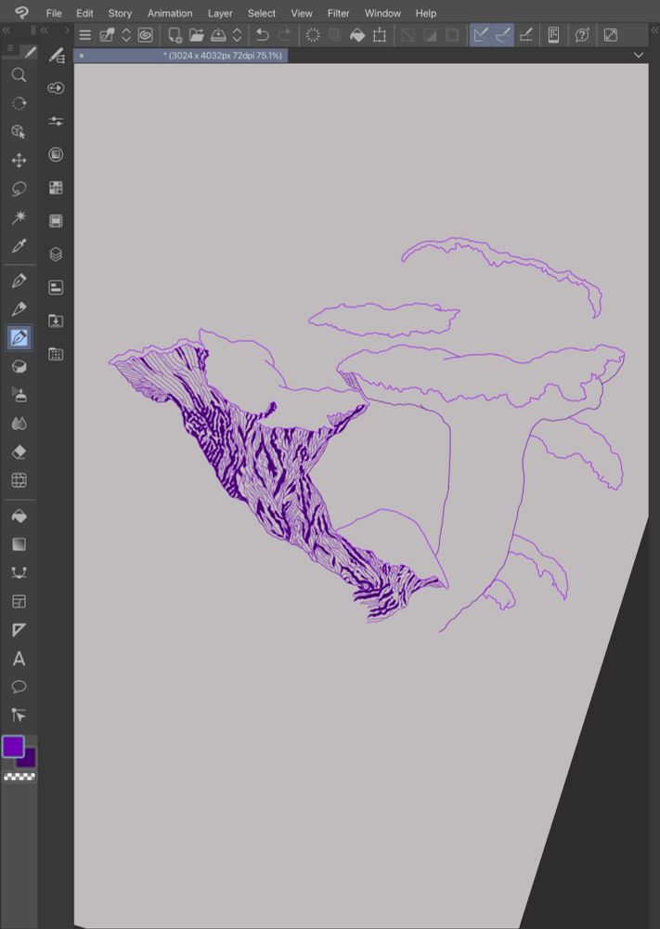The height and width of the screenshot is (929, 660).
Task: Click the Invert selection icon
Action: [x=431, y=35]
